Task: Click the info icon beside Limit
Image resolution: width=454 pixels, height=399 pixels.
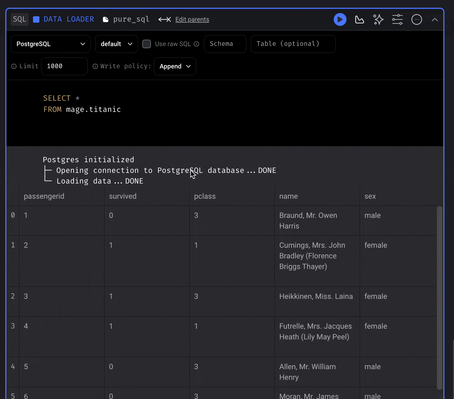Action: click(14, 66)
